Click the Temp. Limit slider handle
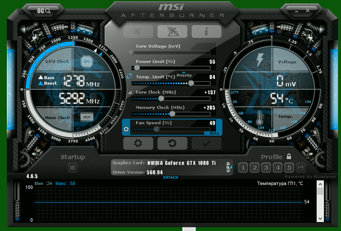The width and height of the screenshot is (341, 231). point(191,83)
